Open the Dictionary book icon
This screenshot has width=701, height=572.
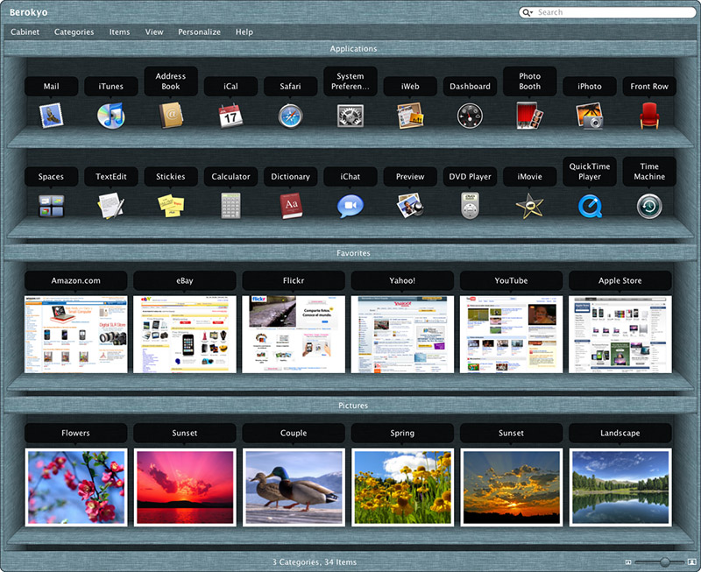click(x=291, y=206)
